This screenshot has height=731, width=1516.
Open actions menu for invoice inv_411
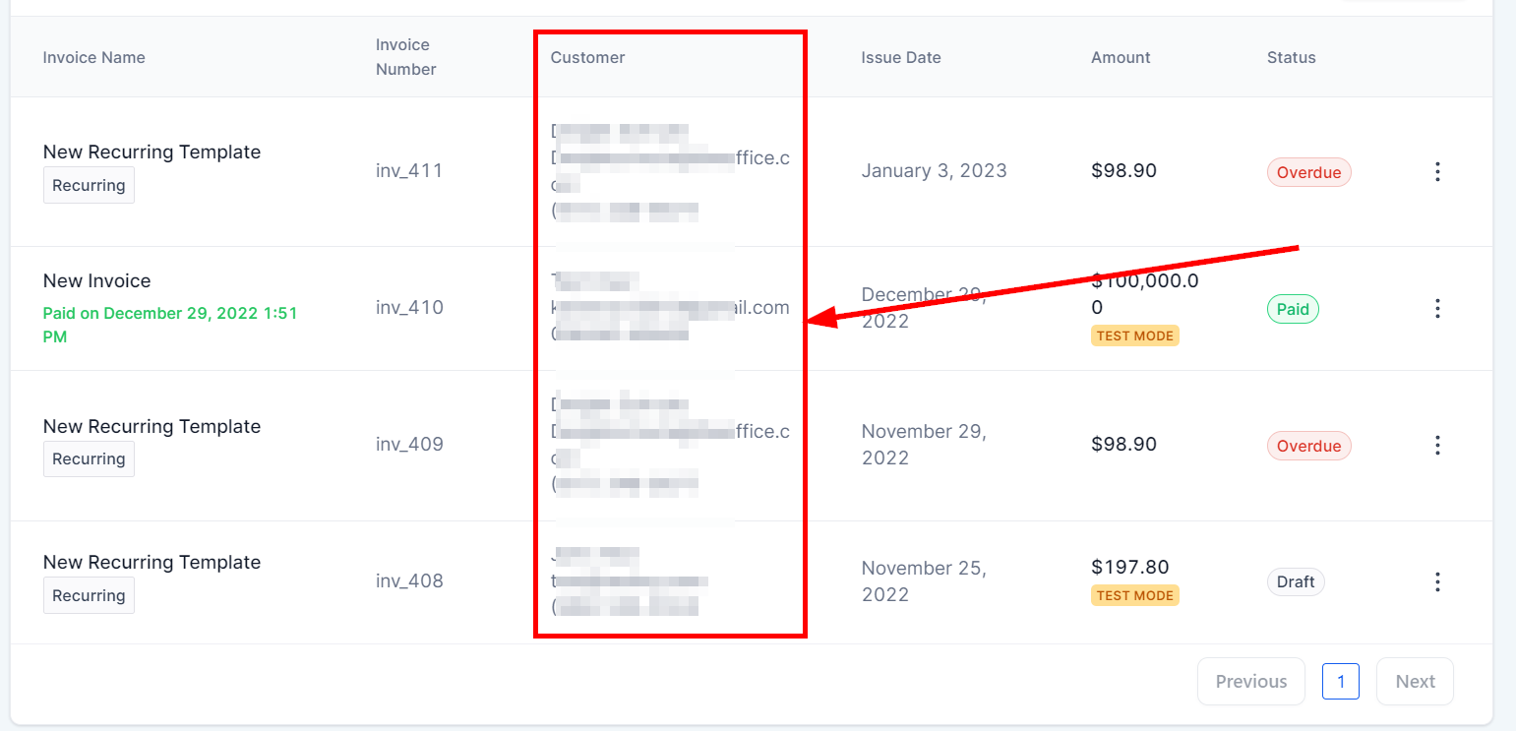pos(1437,172)
